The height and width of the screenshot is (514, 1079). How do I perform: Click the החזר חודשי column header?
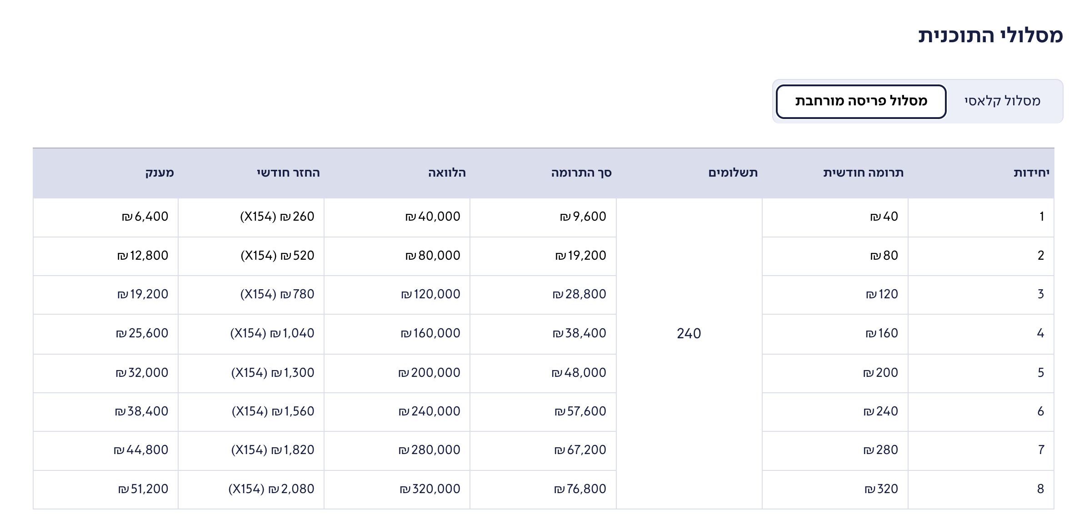click(x=288, y=173)
